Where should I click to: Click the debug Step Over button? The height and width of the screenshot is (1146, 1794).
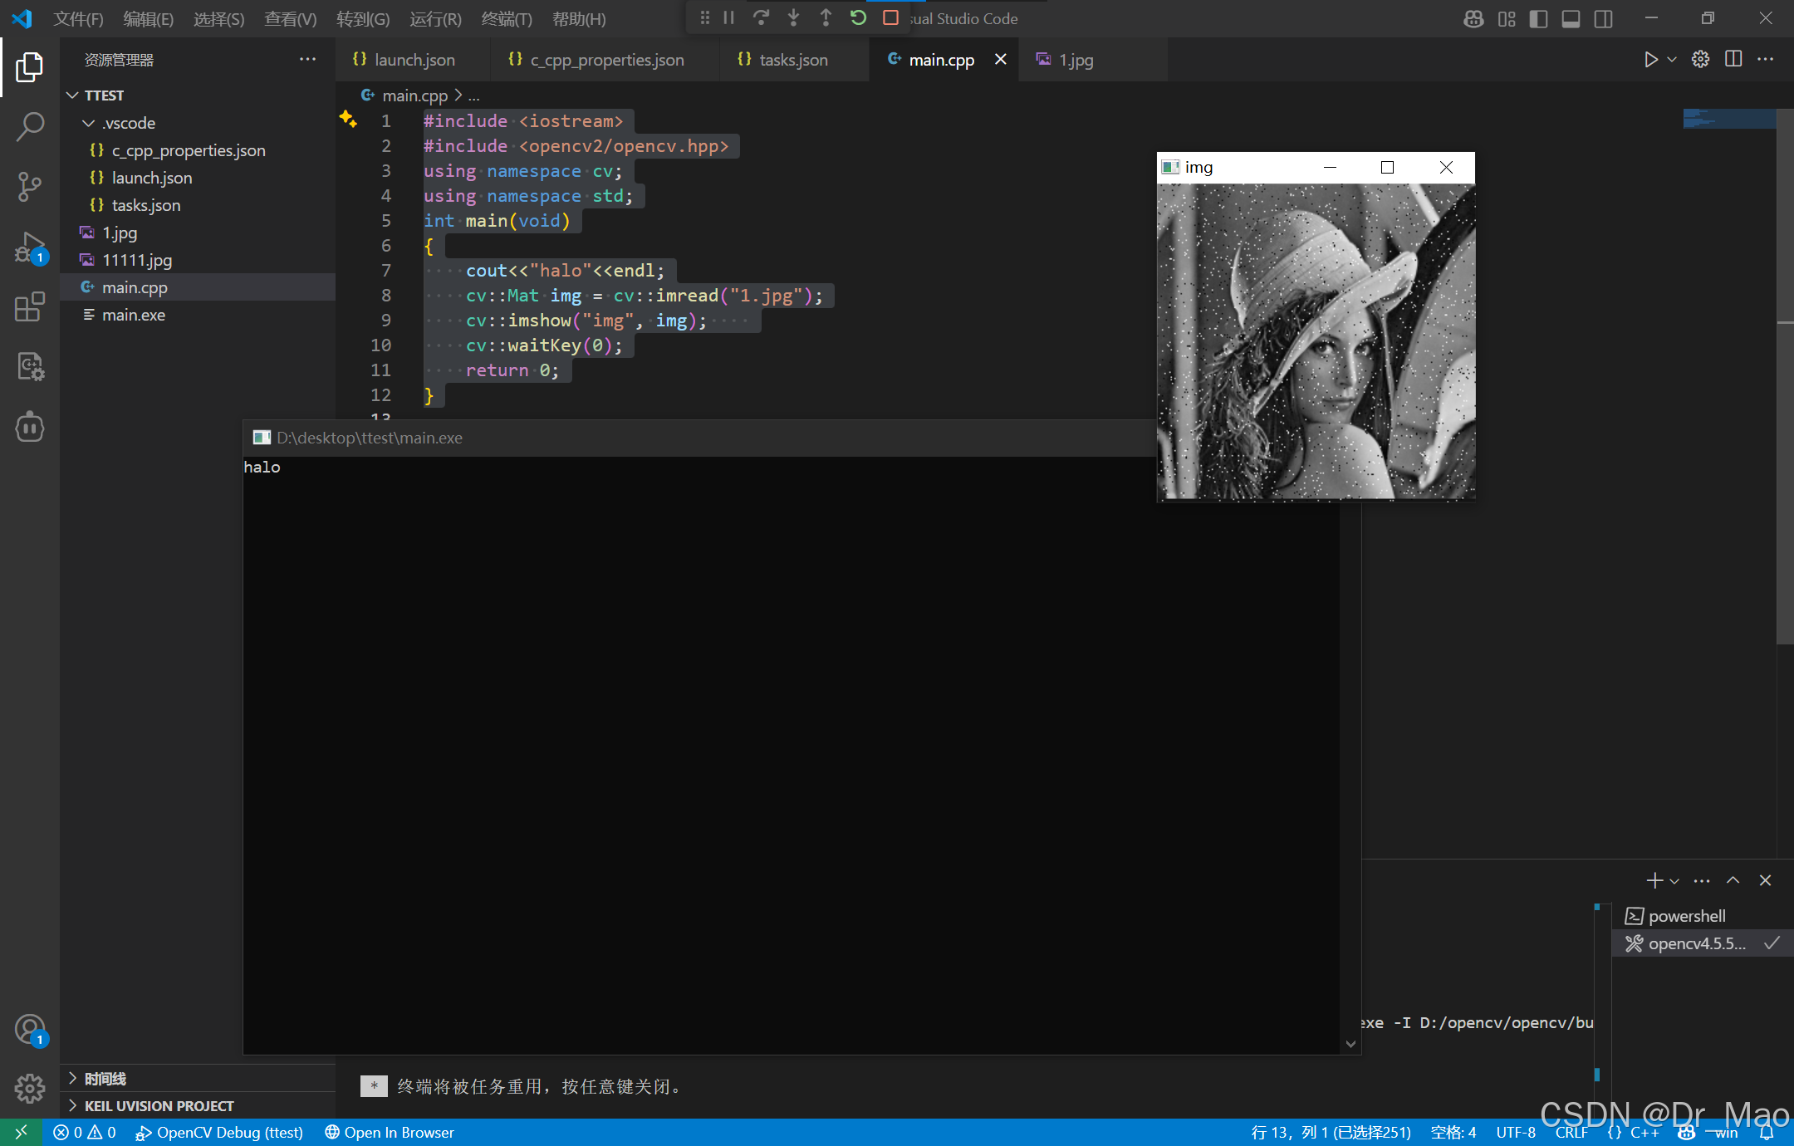(761, 17)
